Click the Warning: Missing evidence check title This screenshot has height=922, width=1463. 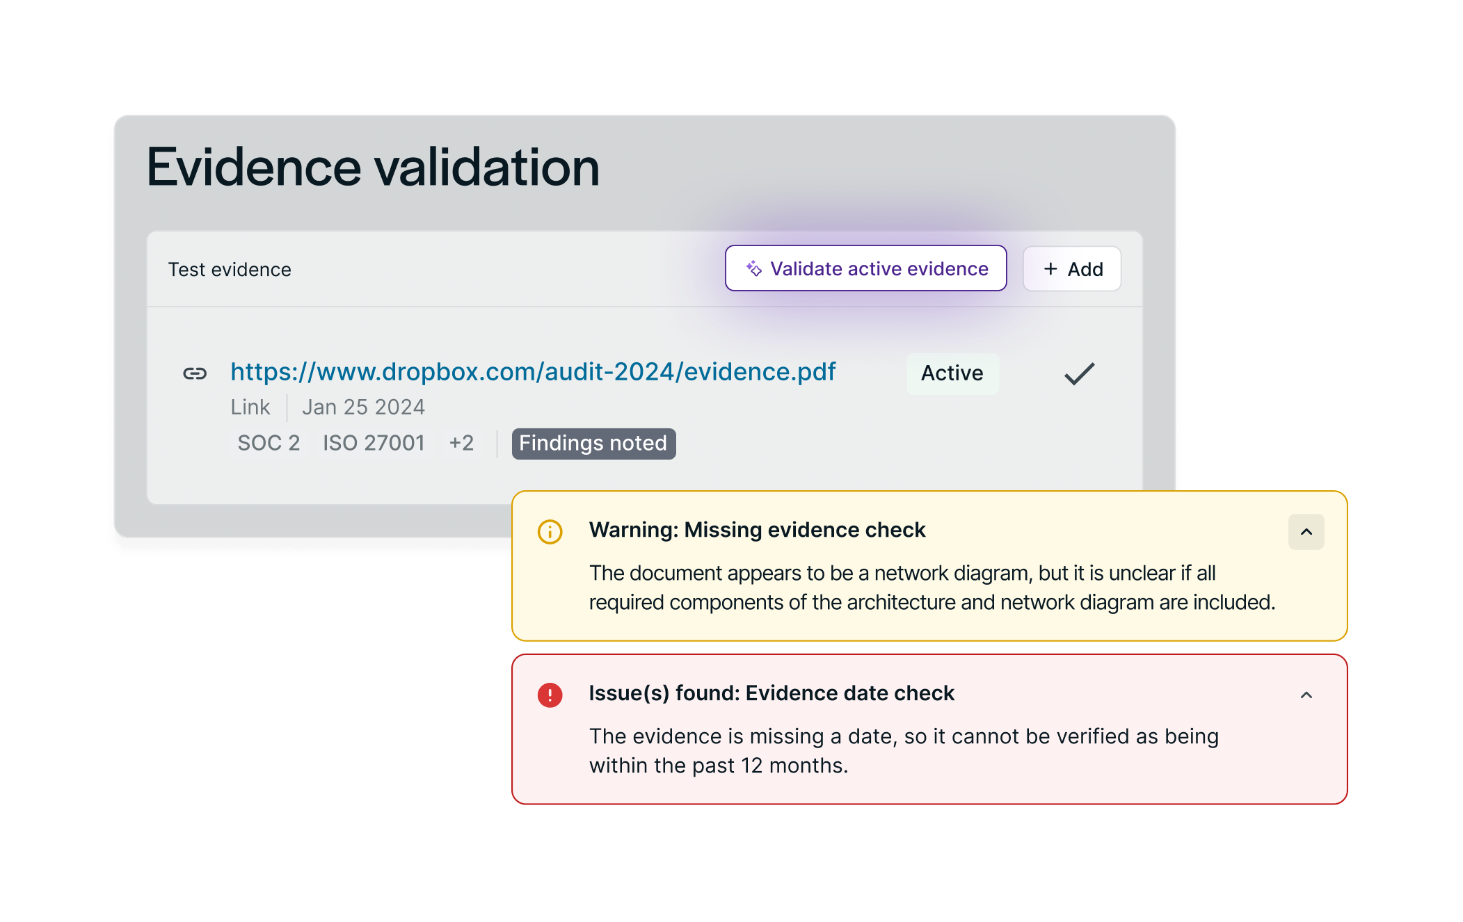[757, 530]
